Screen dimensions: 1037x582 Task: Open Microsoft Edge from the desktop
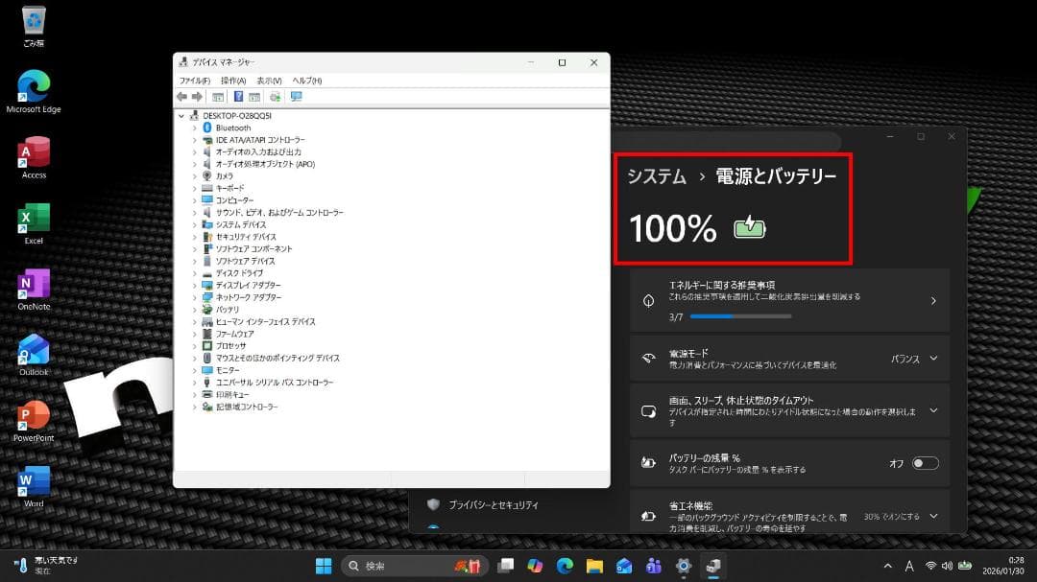click(x=33, y=86)
